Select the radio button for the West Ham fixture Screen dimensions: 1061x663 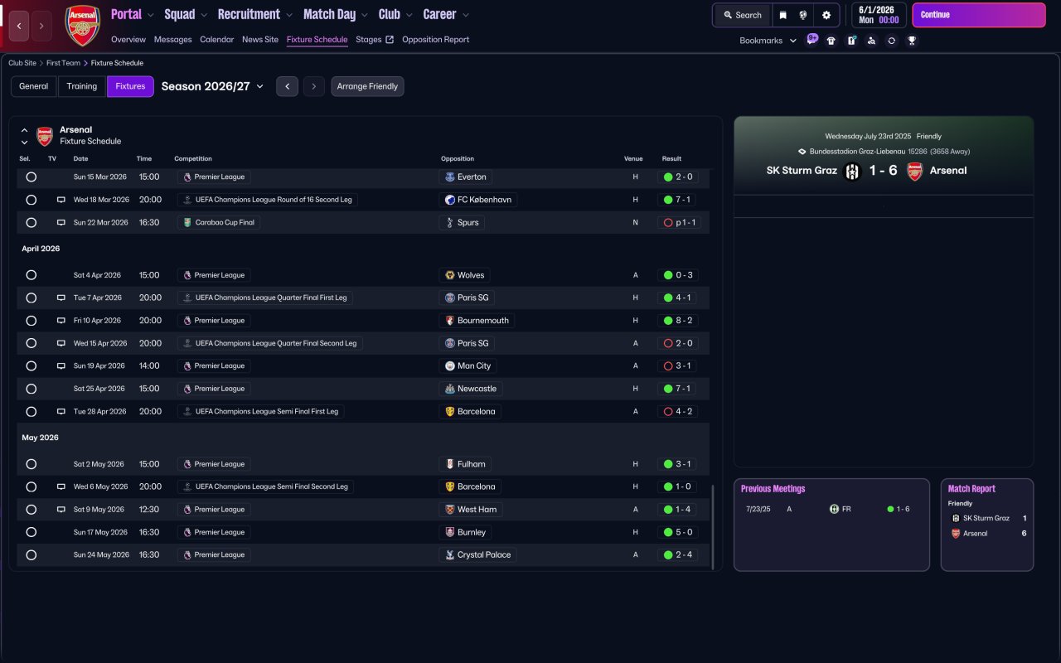pos(31,510)
